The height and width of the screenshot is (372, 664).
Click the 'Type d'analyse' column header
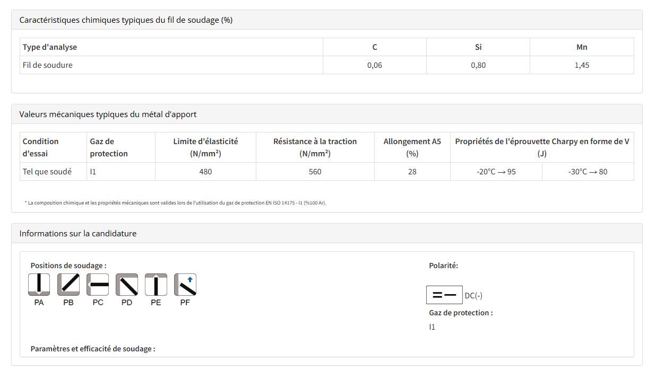point(50,47)
